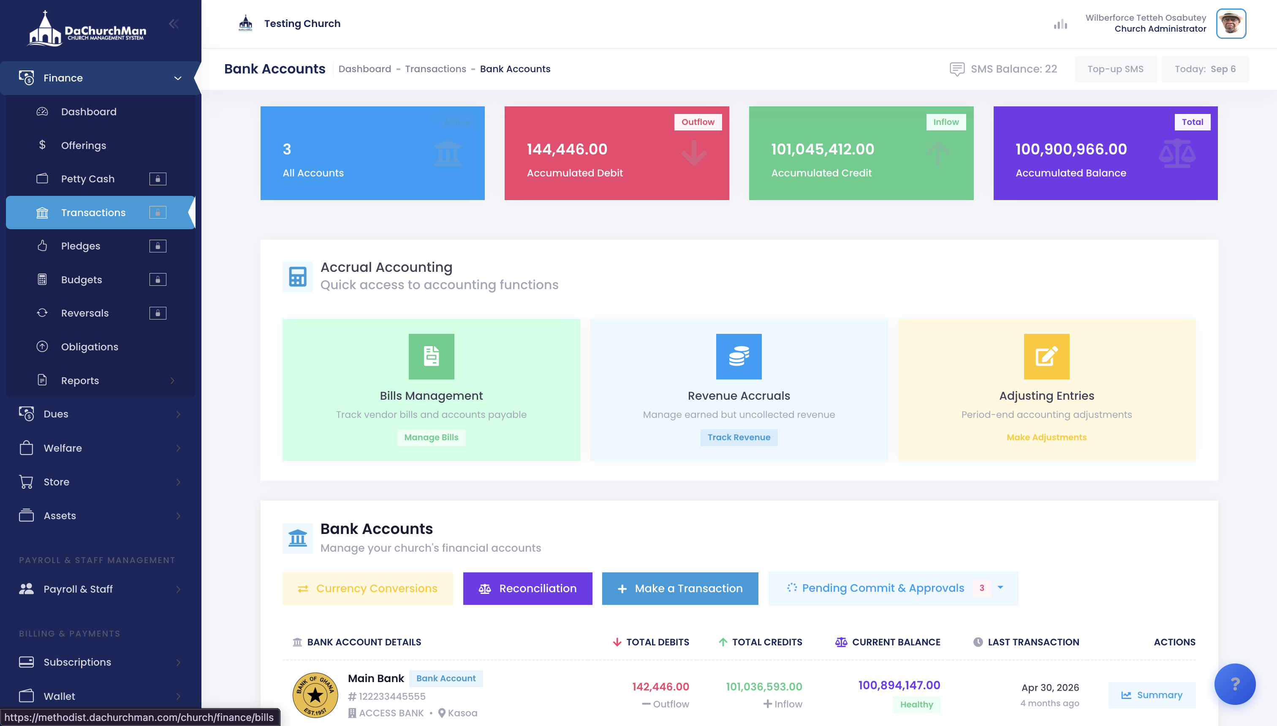Click the Track Revenue button

[739, 437]
